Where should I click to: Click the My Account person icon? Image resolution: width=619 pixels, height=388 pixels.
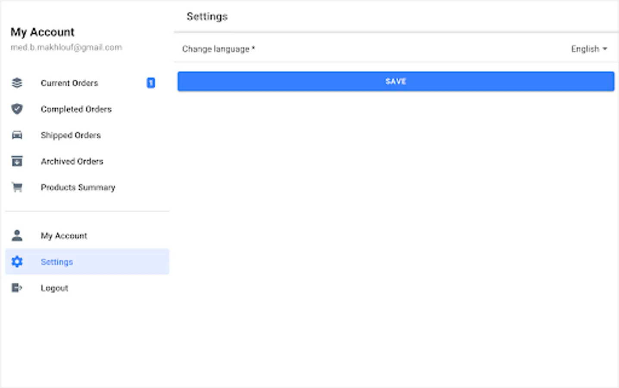17,235
